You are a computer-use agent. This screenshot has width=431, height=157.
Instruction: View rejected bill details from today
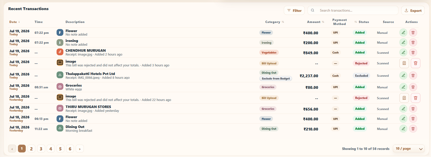[x=404, y=63]
